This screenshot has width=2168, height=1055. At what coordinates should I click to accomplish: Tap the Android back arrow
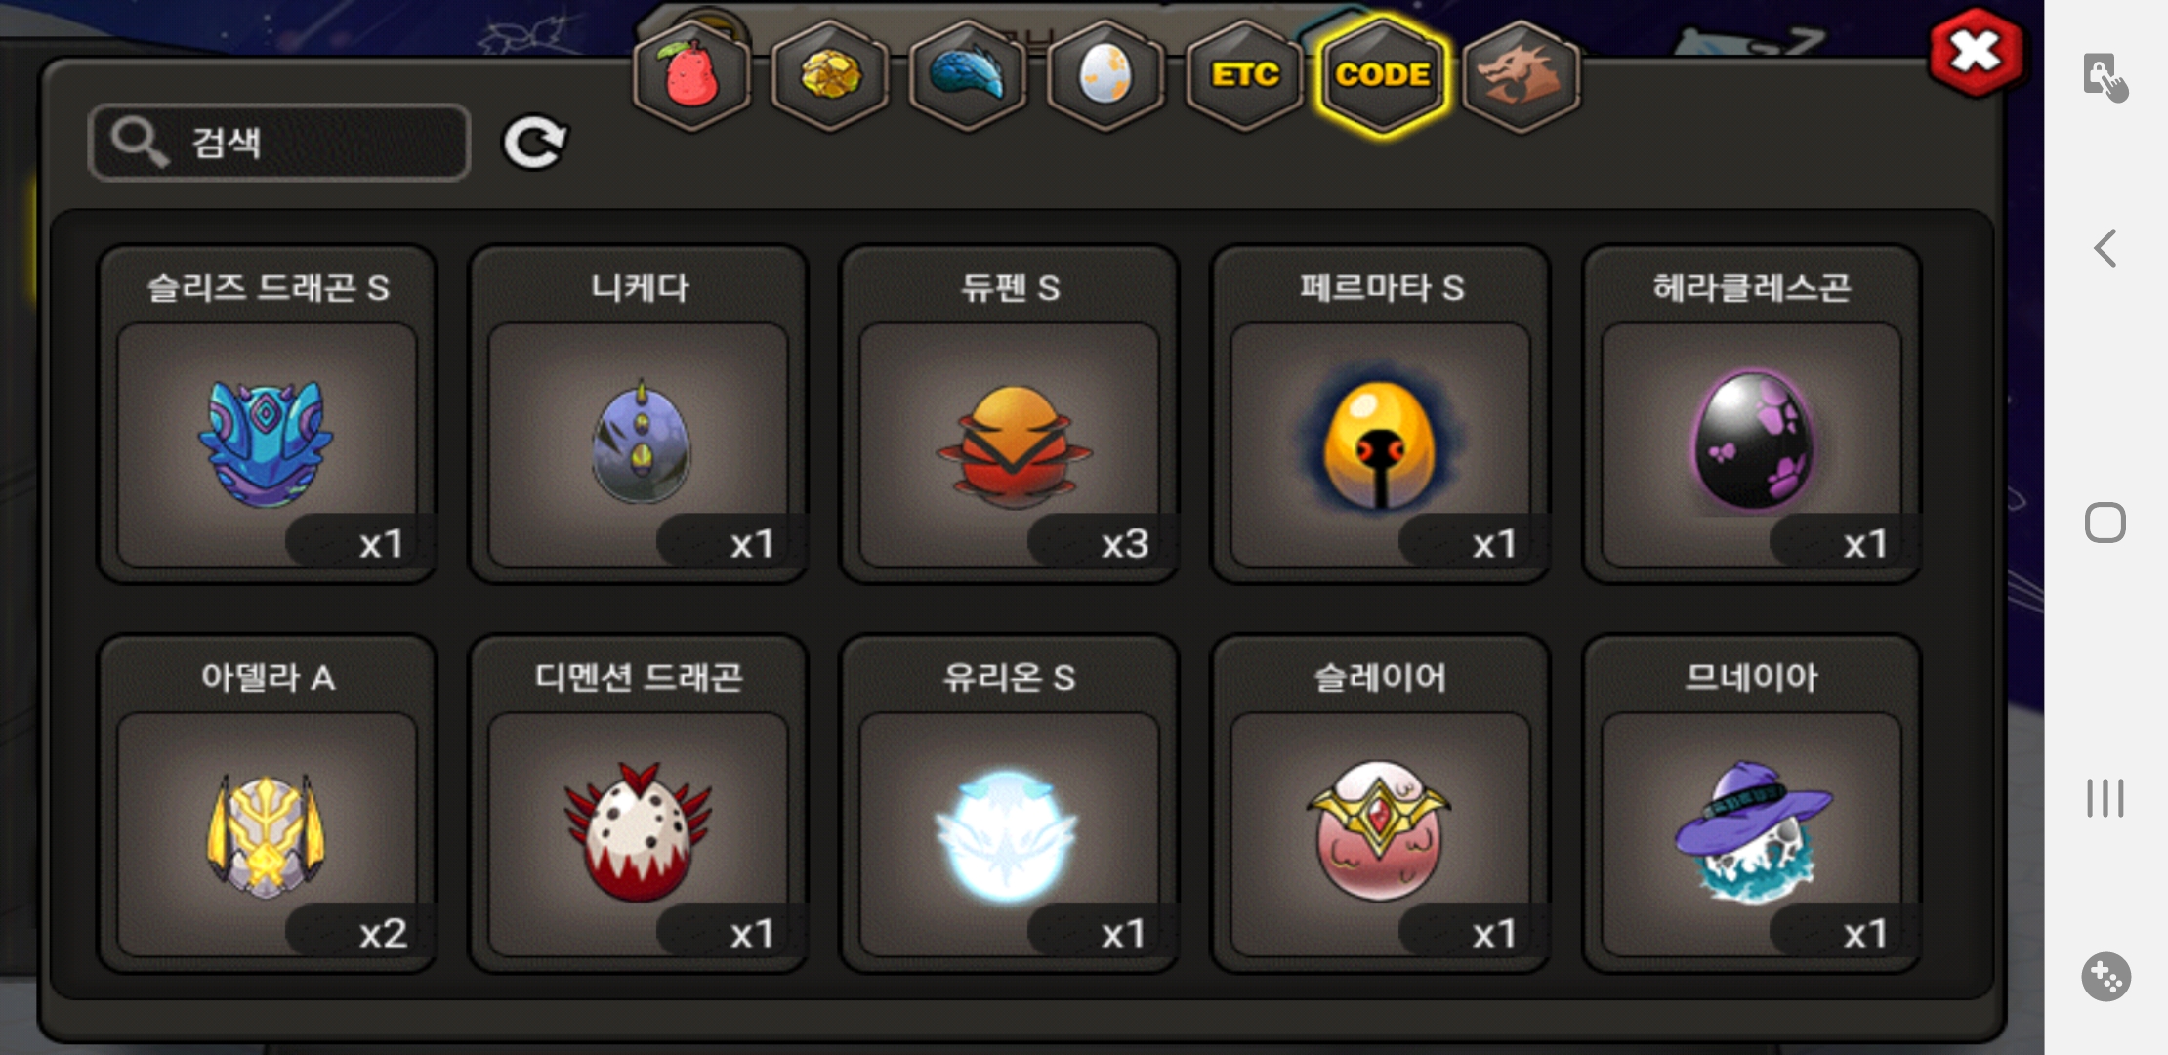pos(2105,248)
